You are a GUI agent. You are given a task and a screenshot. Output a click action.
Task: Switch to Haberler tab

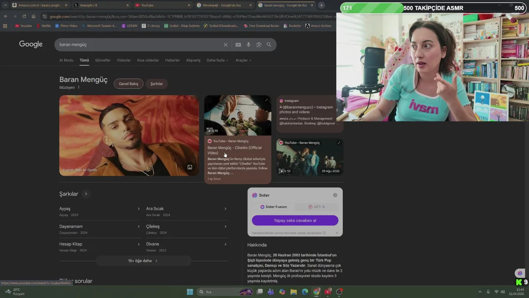click(x=172, y=60)
